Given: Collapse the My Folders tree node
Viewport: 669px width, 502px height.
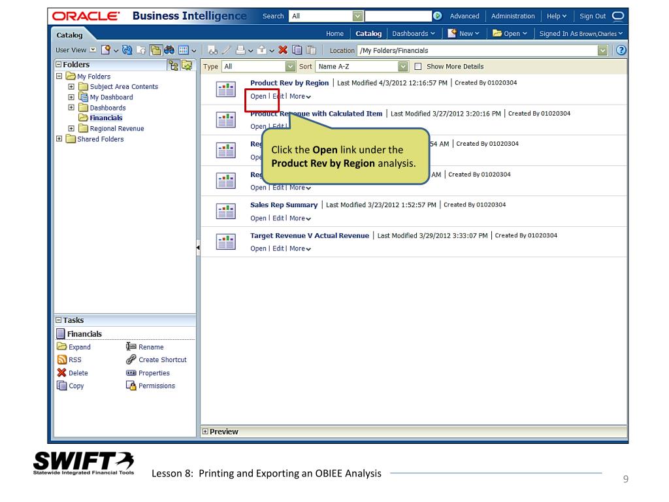Looking at the screenshot, I should pyautogui.click(x=59, y=76).
